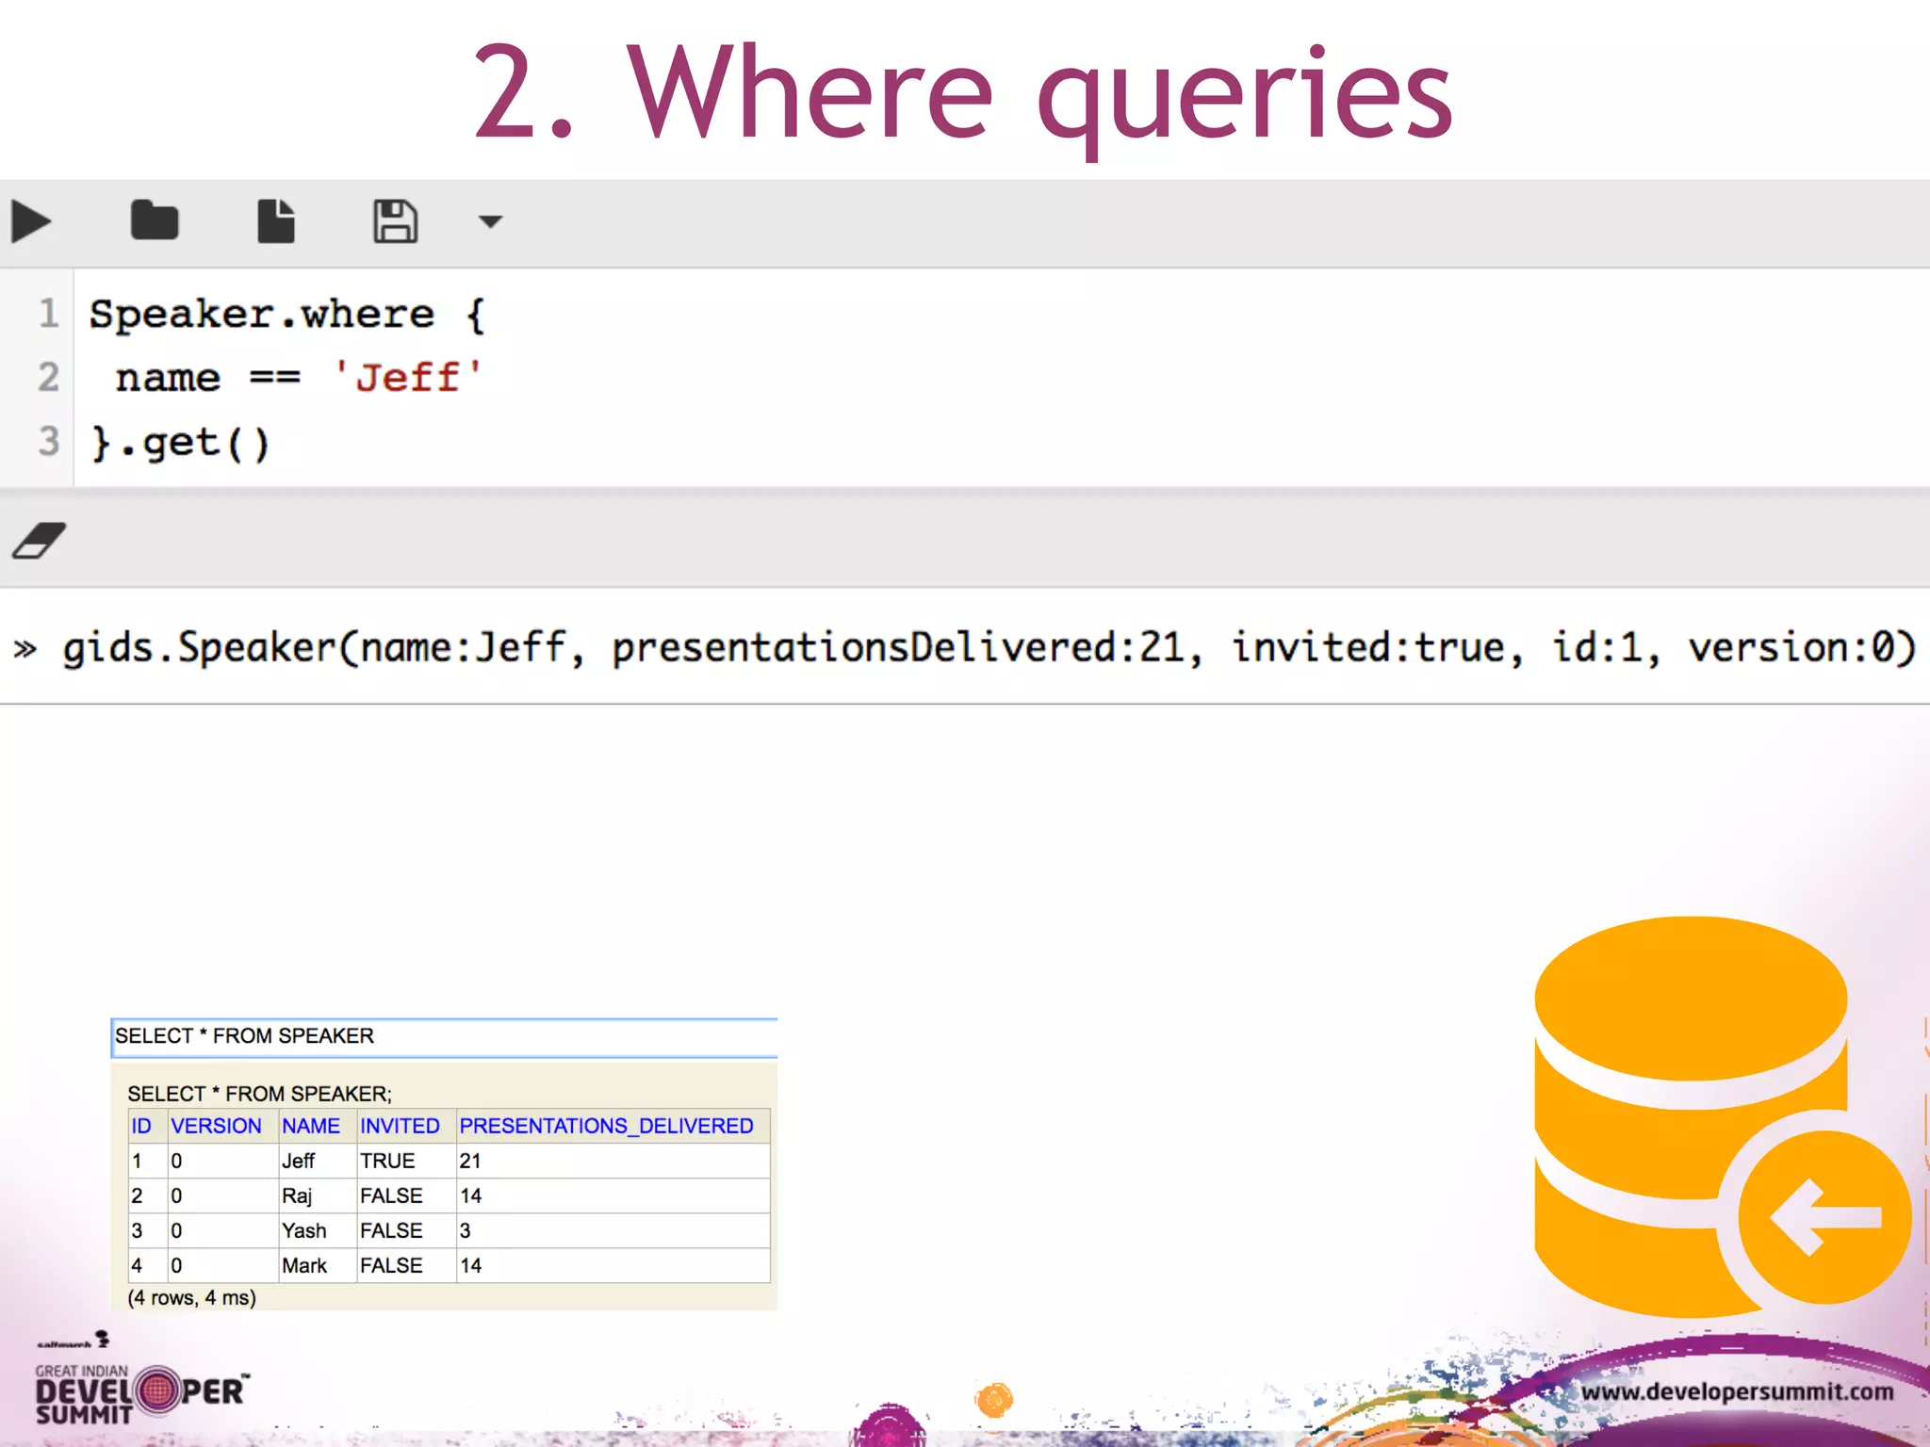The height and width of the screenshot is (1447, 1930).
Task: Select the 'Jeff' name cell
Action: [318, 1161]
